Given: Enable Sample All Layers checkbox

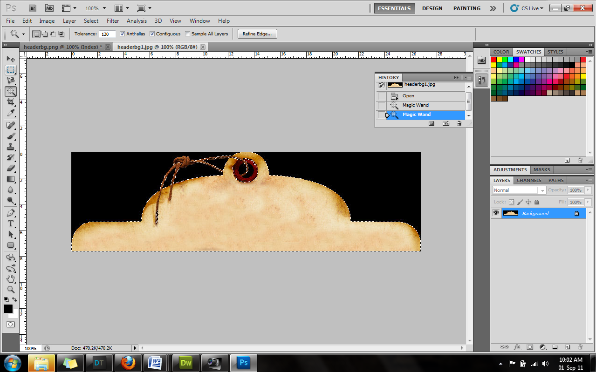Looking at the screenshot, I should [188, 34].
